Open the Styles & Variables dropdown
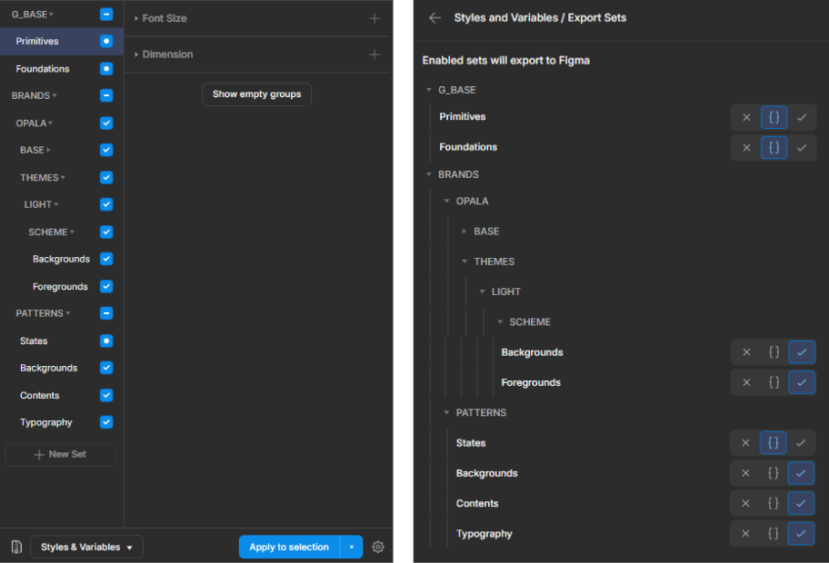The width and height of the screenshot is (829, 563). [86, 547]
